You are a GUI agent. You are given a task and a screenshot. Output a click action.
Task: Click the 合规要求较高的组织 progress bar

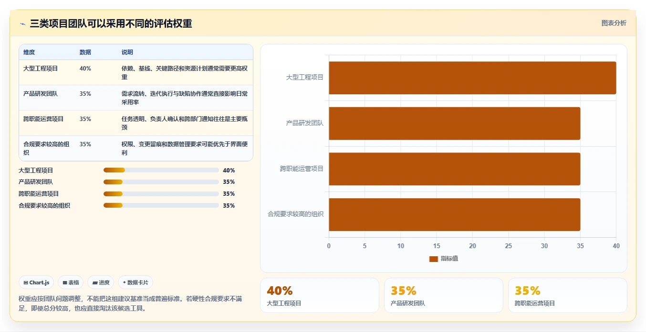161,206
